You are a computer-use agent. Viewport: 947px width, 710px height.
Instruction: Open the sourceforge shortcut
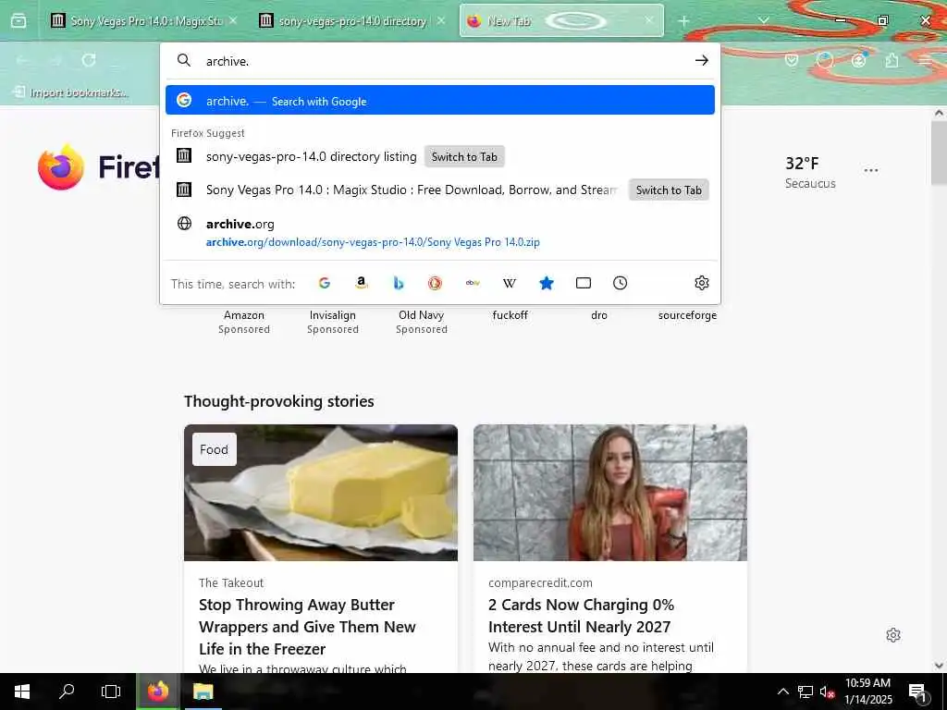tap(687, 315)
